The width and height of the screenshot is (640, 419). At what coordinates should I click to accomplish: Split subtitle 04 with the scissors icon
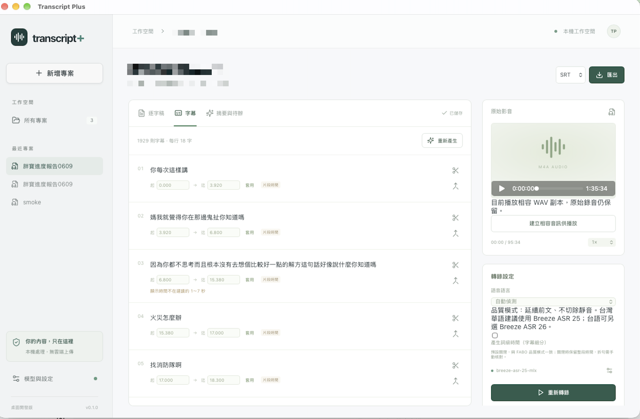coord(455,318)
